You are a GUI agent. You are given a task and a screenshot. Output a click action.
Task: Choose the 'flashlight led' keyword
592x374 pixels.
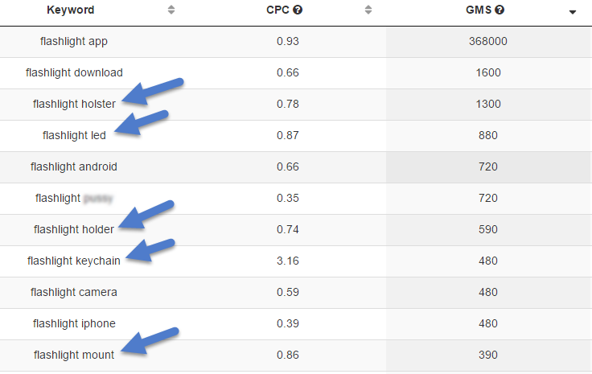pyautogui.click(x=74, y=135)
